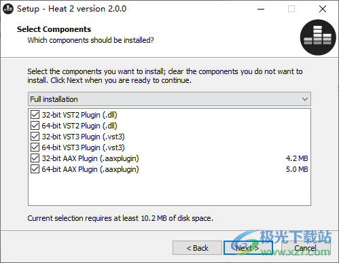
Task: Close the setup window
Action: pyautogui.click(x=323, y=9)
